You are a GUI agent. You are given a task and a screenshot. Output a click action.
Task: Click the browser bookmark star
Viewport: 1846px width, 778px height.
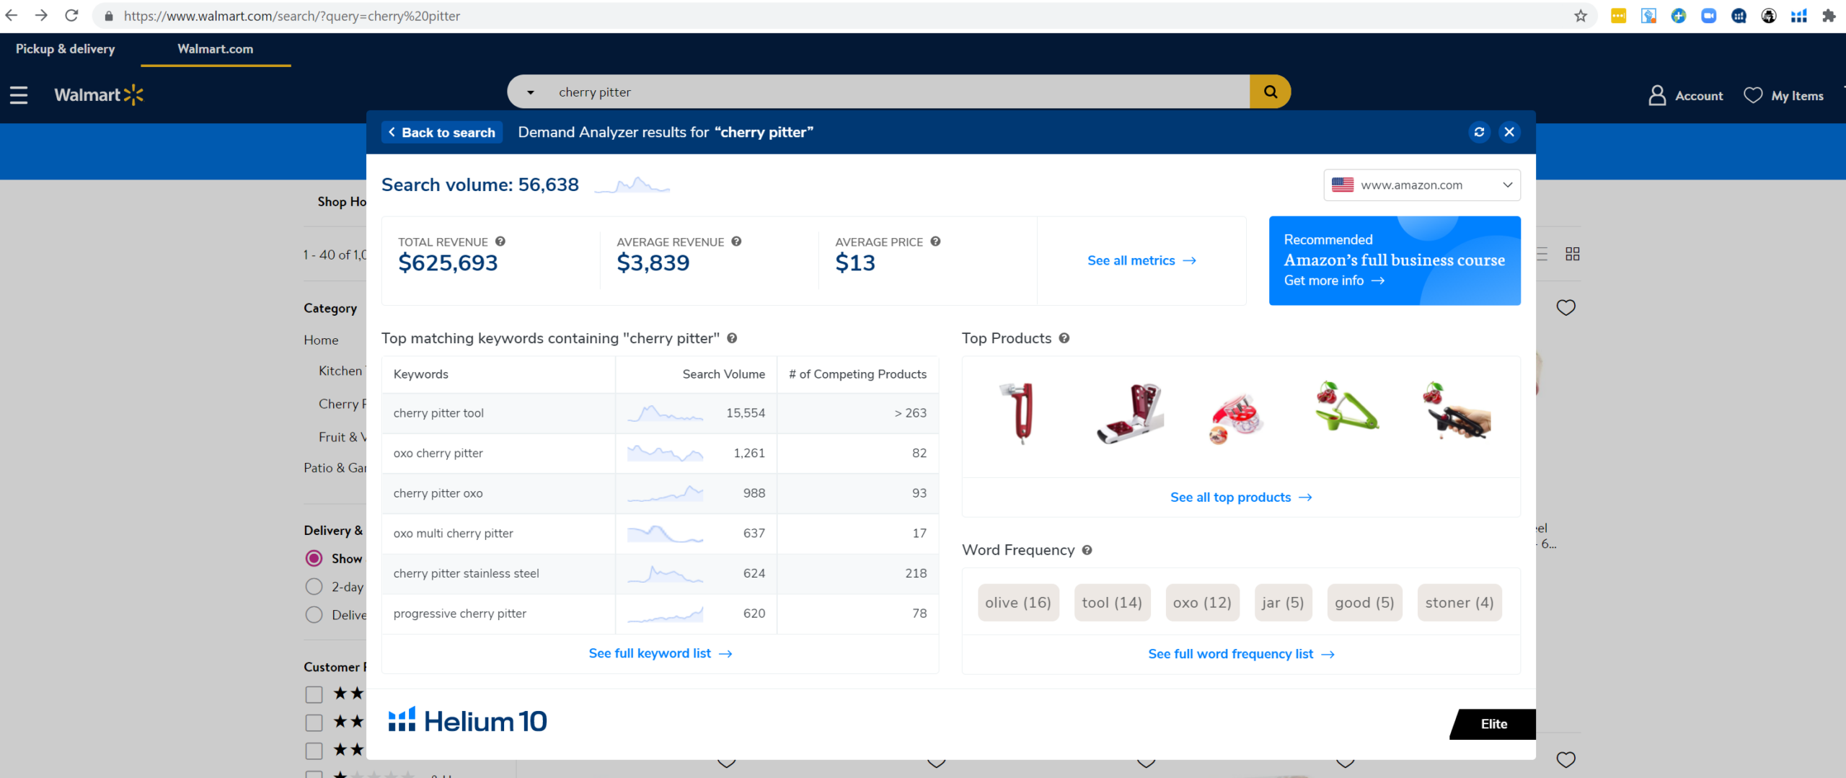[x=1580, y=15]
